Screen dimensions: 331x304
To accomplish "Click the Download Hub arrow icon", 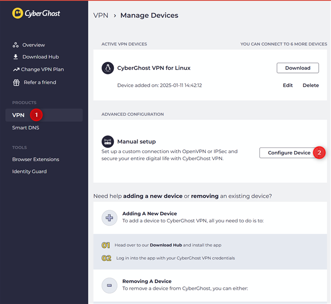I will (16, 57).
